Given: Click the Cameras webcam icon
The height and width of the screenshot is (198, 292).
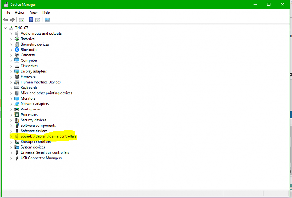Looking at the screenshot, I should (x=17, y=55).
